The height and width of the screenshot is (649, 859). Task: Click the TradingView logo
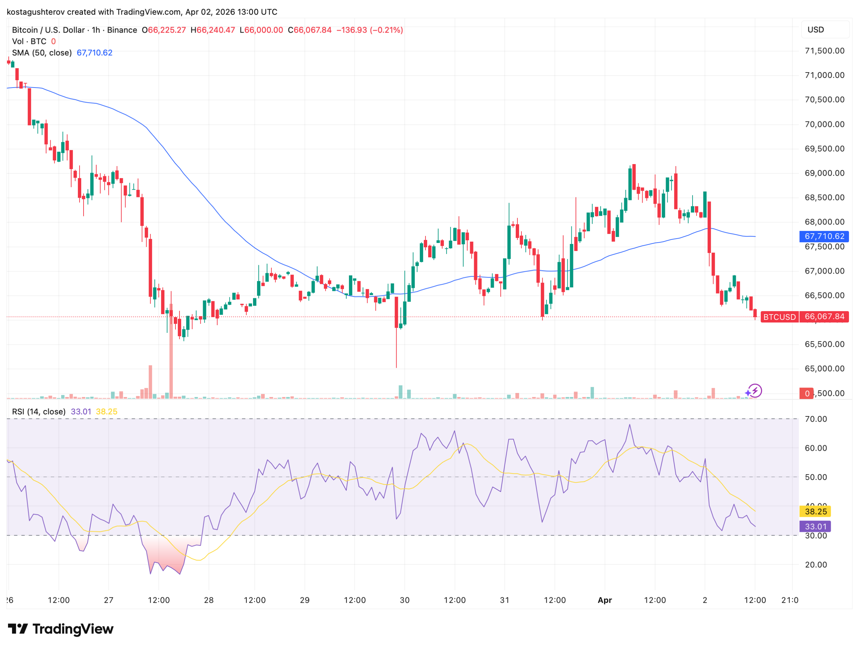pyautogui.click(x=61, y=629)
